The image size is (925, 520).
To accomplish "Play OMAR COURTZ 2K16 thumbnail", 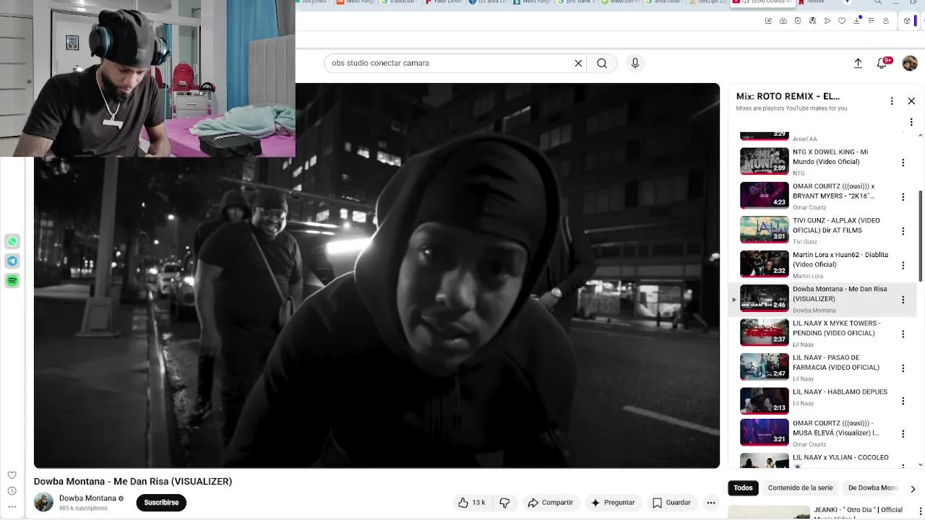I will pos(765,195).
